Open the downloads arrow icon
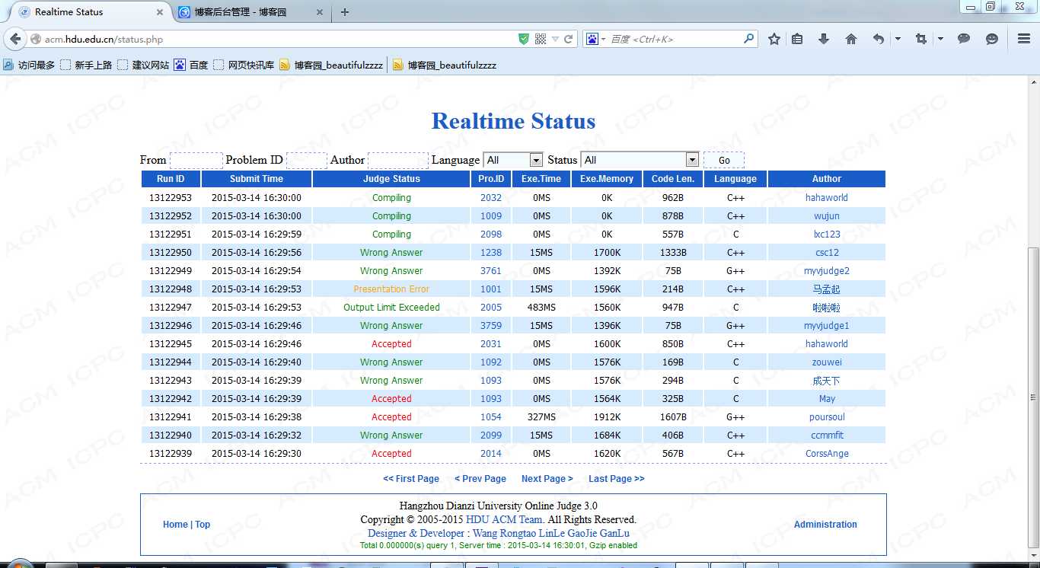This screenshot has height=568, width=1040. 824,39
